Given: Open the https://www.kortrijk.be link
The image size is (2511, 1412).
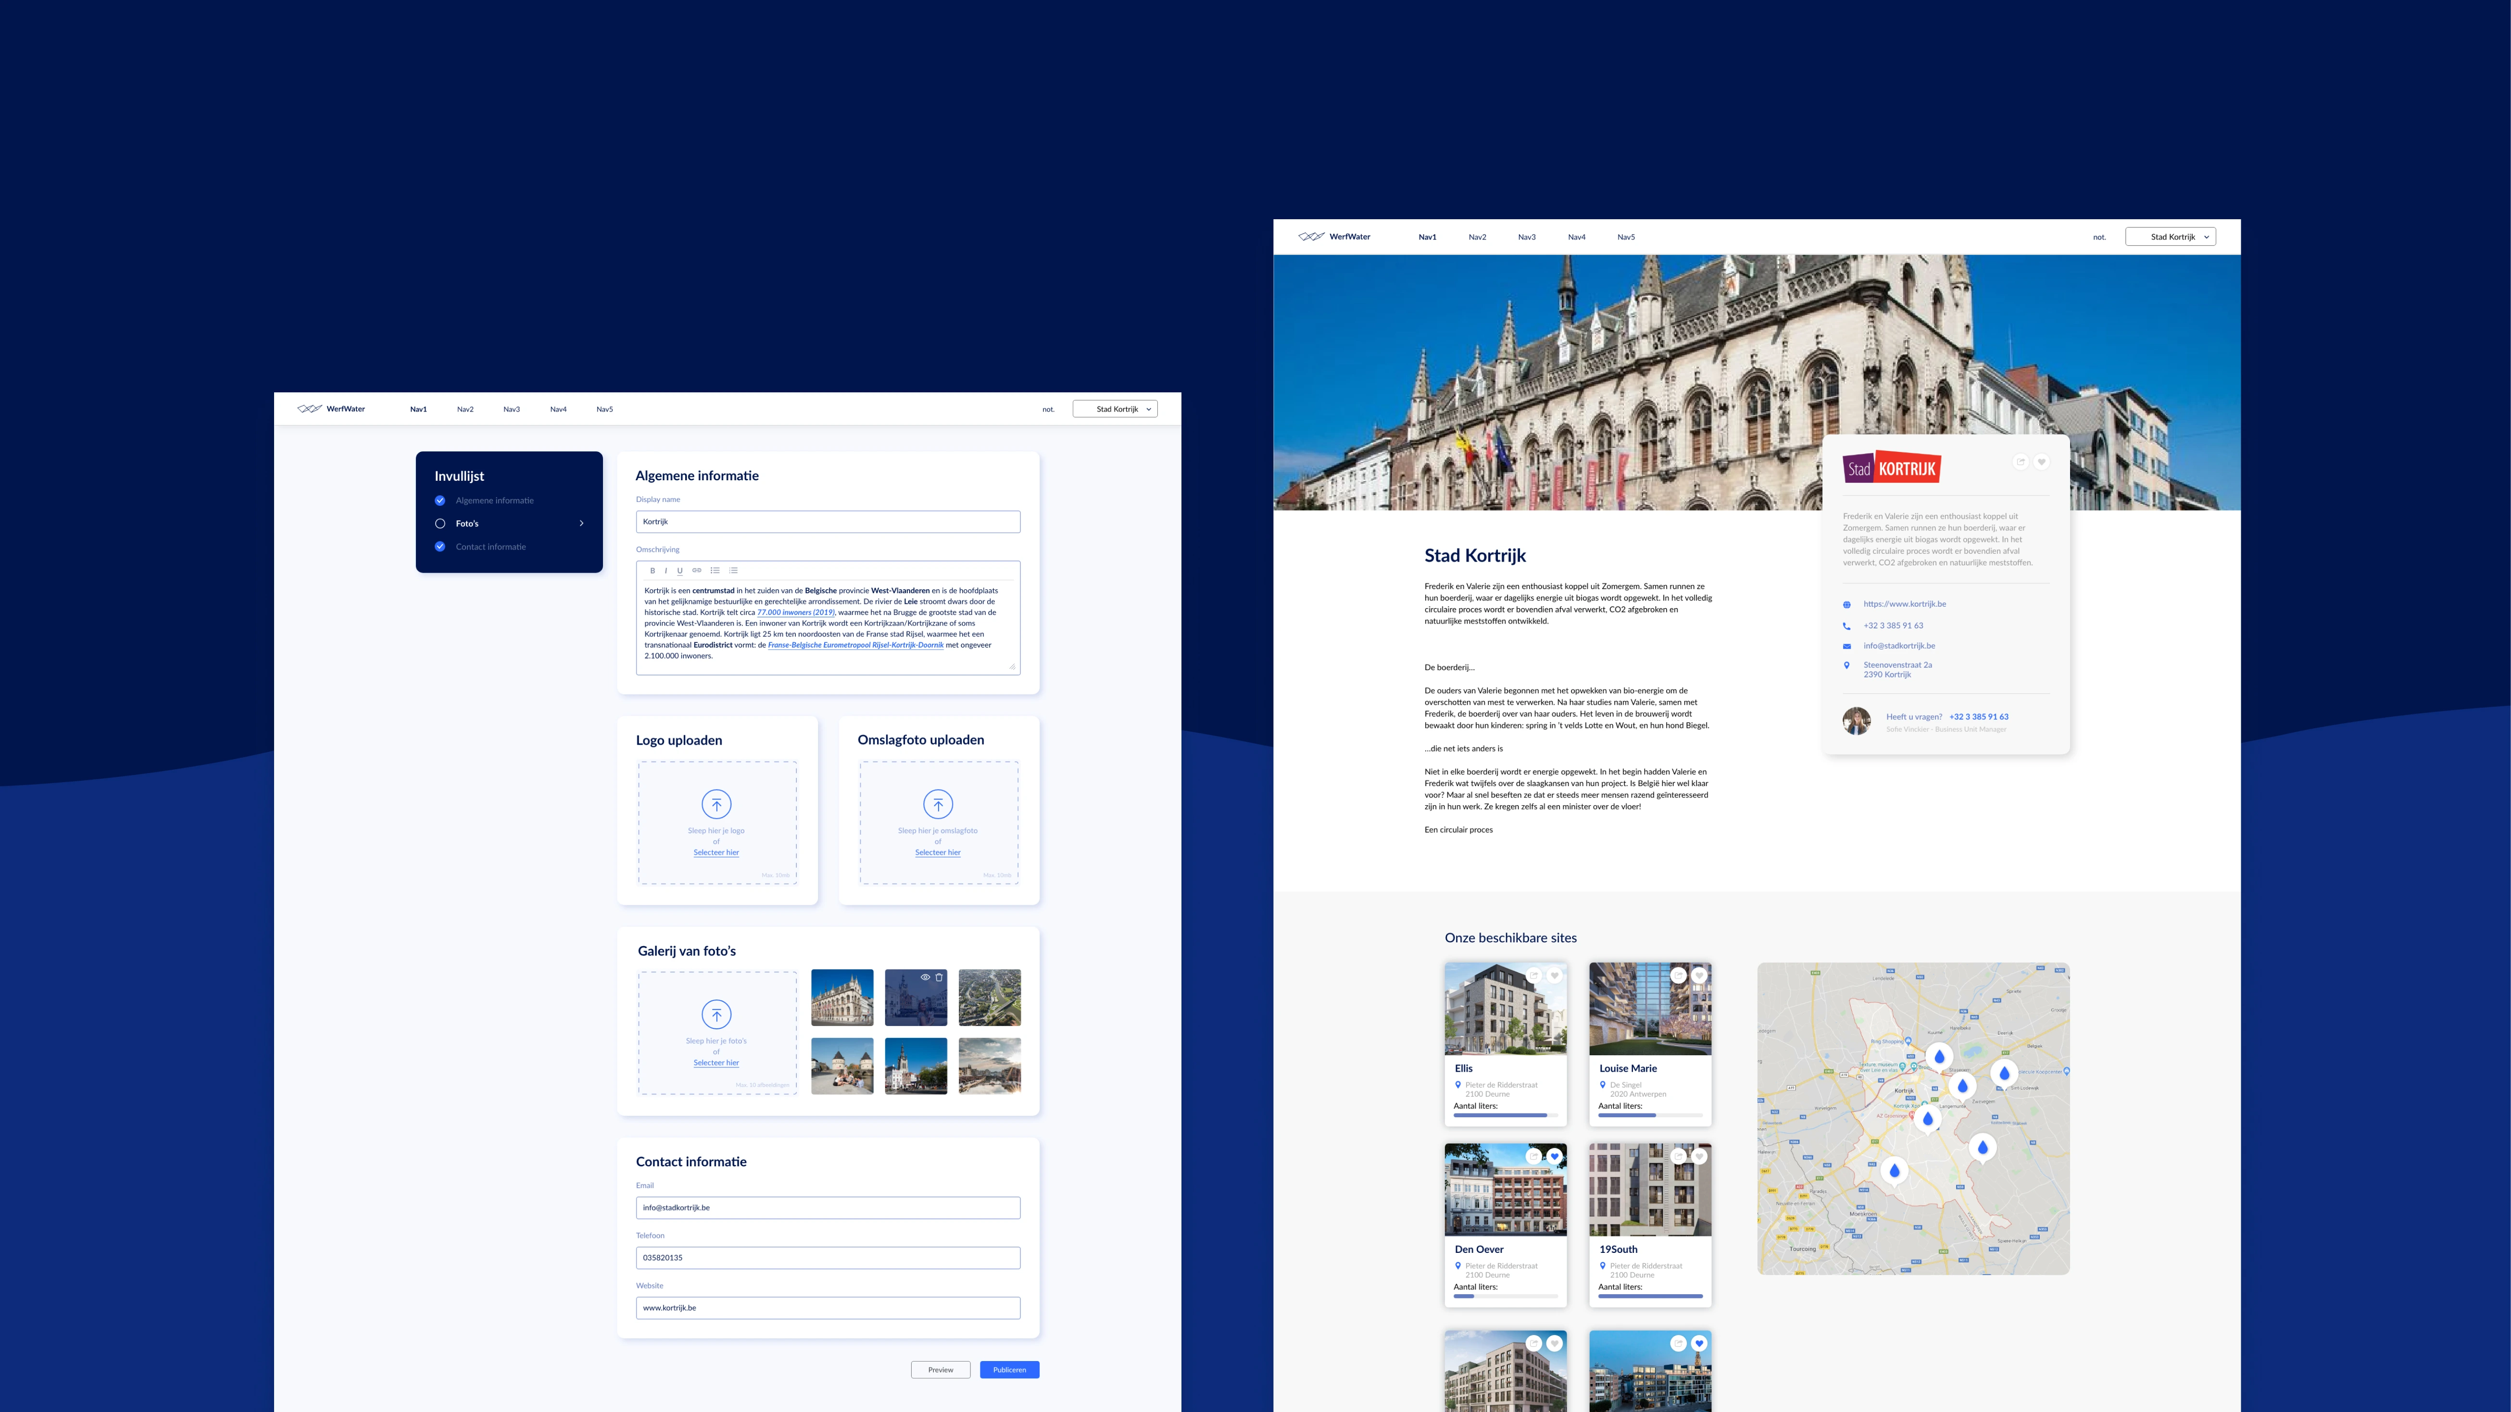Looking at the screenshot, I should coord(1905,604).
